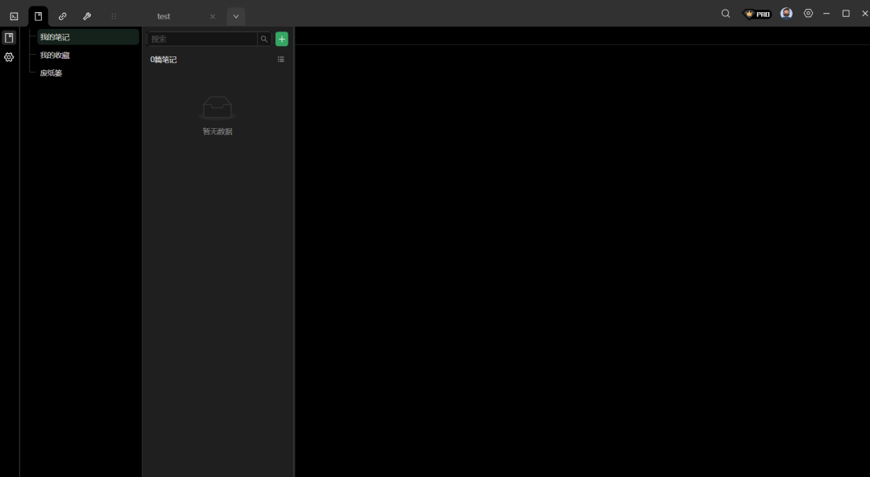Open gear settings in left sidebar
Viewport: 870px width, 477px height.
9,57
